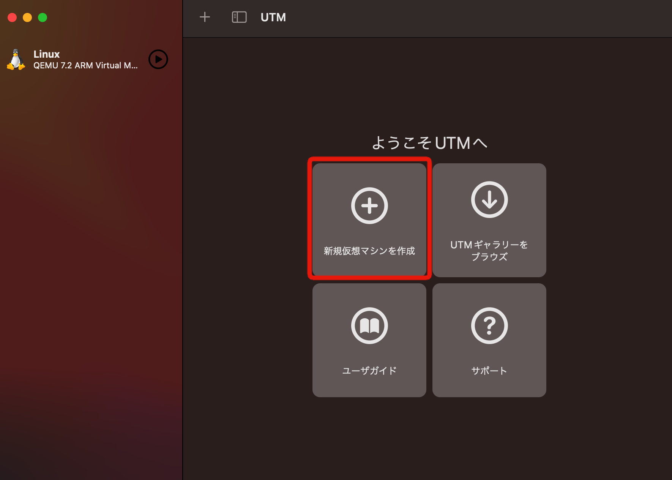Close the UTM window

pyautogui.click(x=12, y=17)
